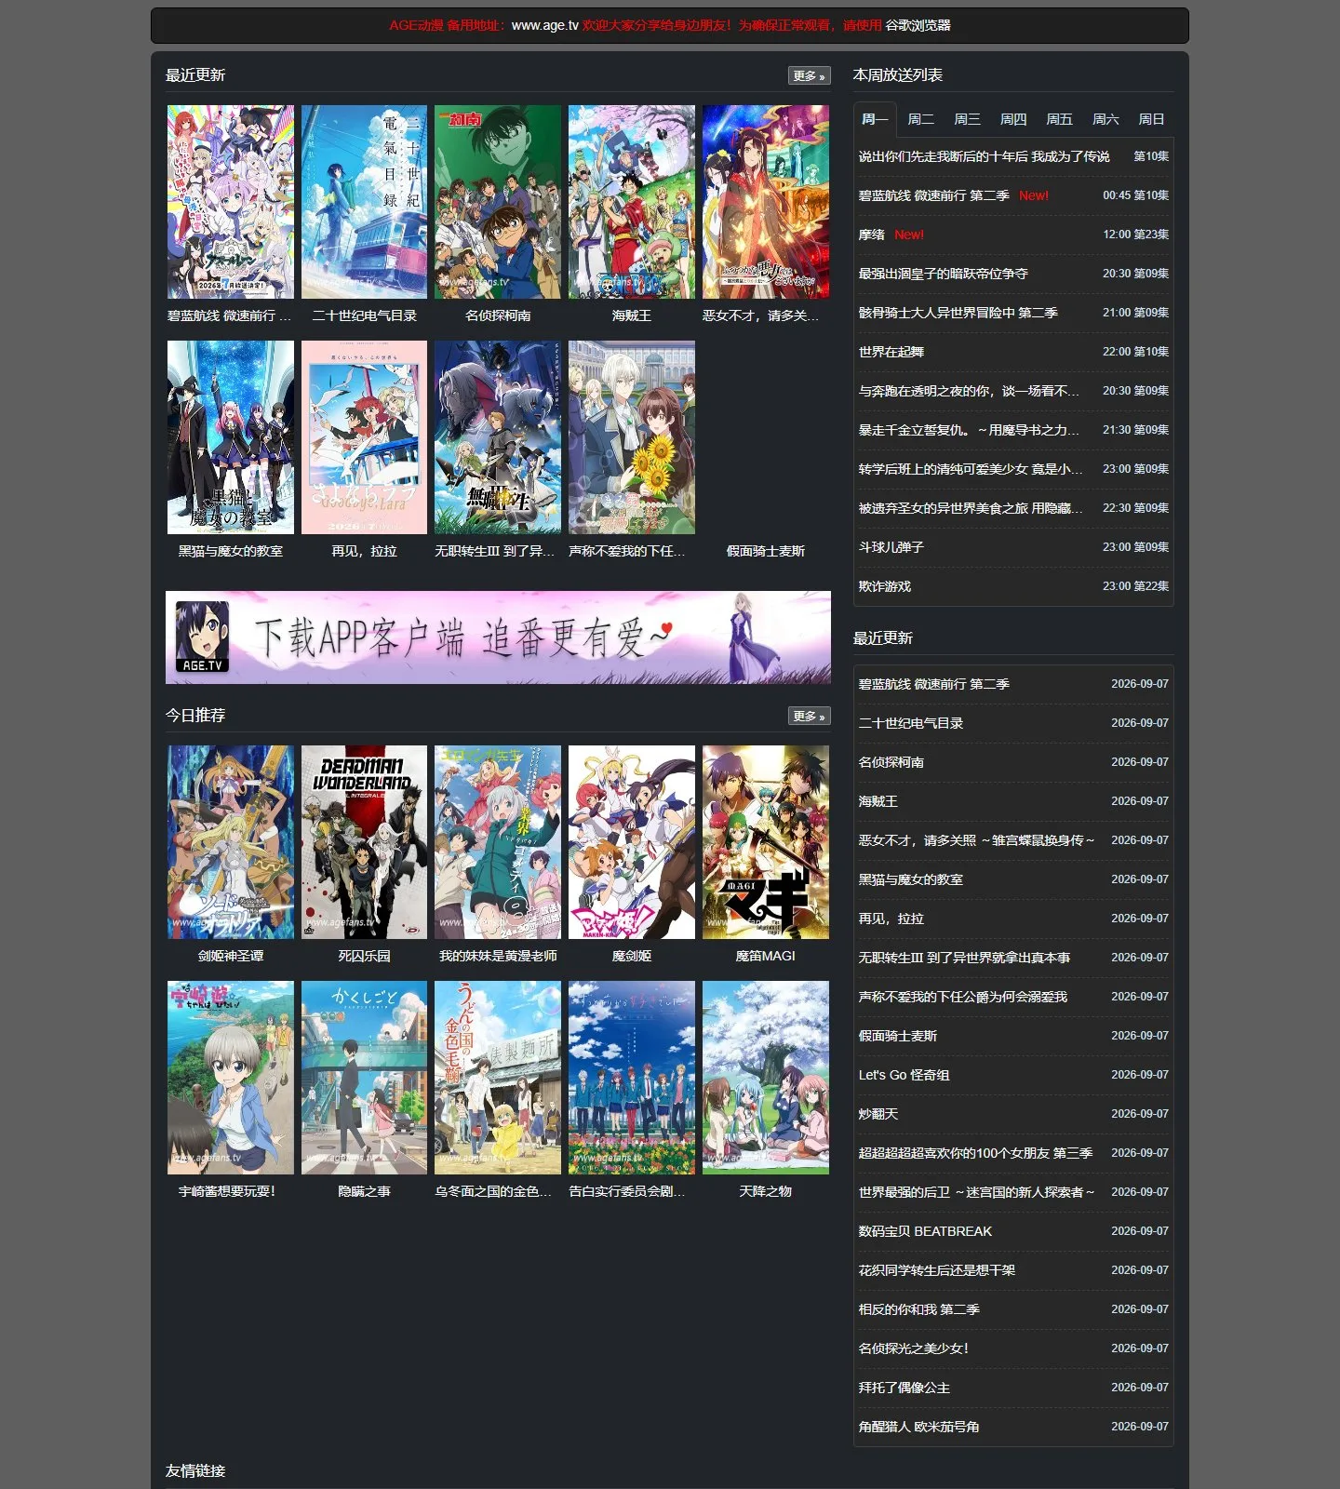Open 恶女不才 poster thumbnail

766,202
